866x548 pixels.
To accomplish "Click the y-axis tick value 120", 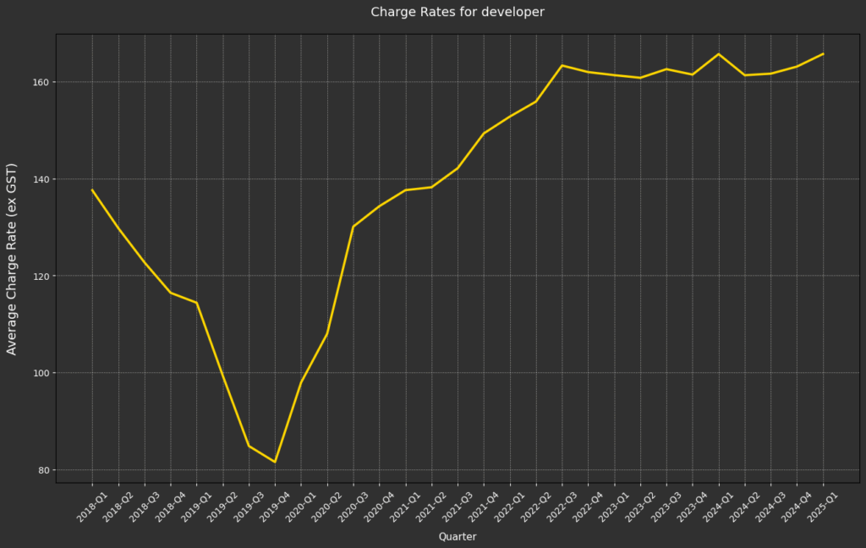I will click(x=42, y=277).
